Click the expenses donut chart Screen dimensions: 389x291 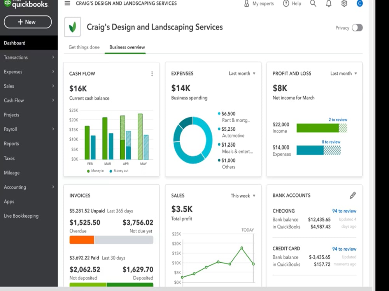193,140
